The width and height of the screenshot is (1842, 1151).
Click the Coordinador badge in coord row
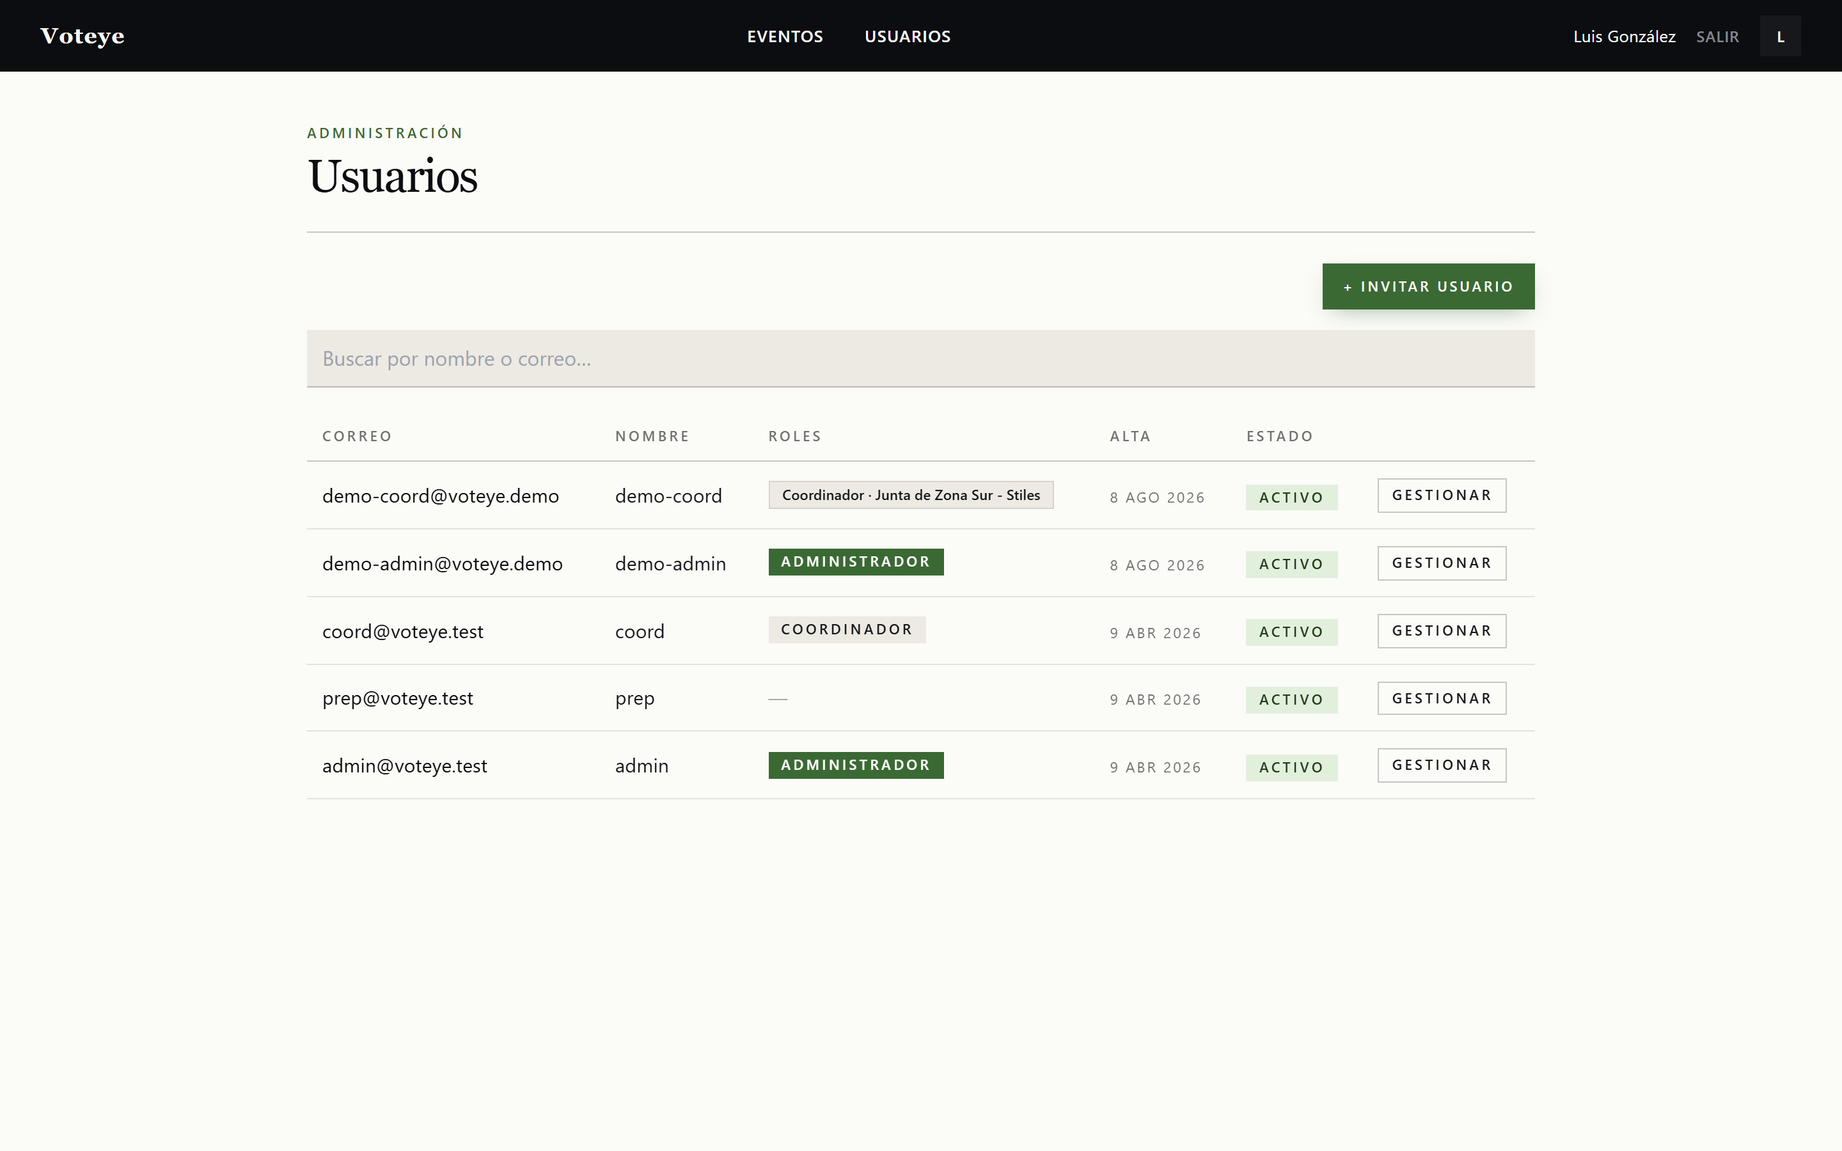point(846,630)
